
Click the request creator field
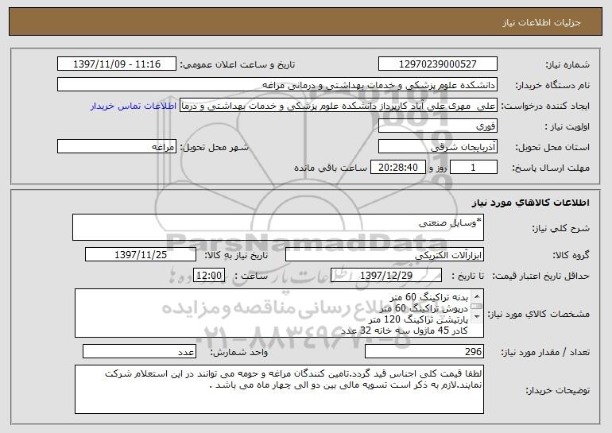pos(339,106)
